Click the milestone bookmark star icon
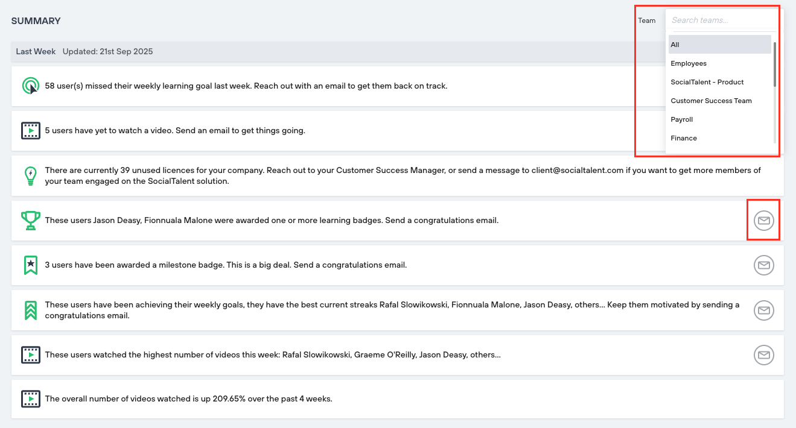Screen dimensions: 796x428 30,265
